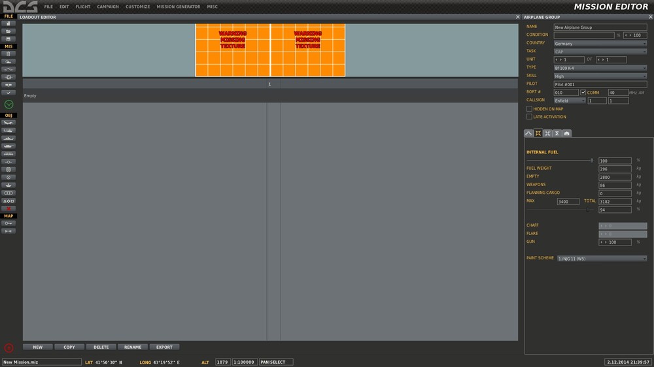This screenshot has width=654, height=367.
Task: Open the Callsign dropdown showing Enfield
Action: pos(570,101)
